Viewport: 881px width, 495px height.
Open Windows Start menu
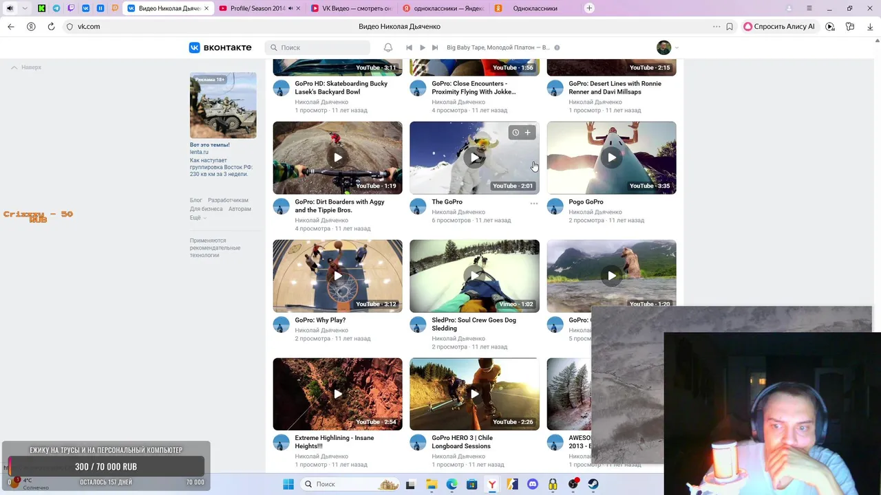click(288, 484)
